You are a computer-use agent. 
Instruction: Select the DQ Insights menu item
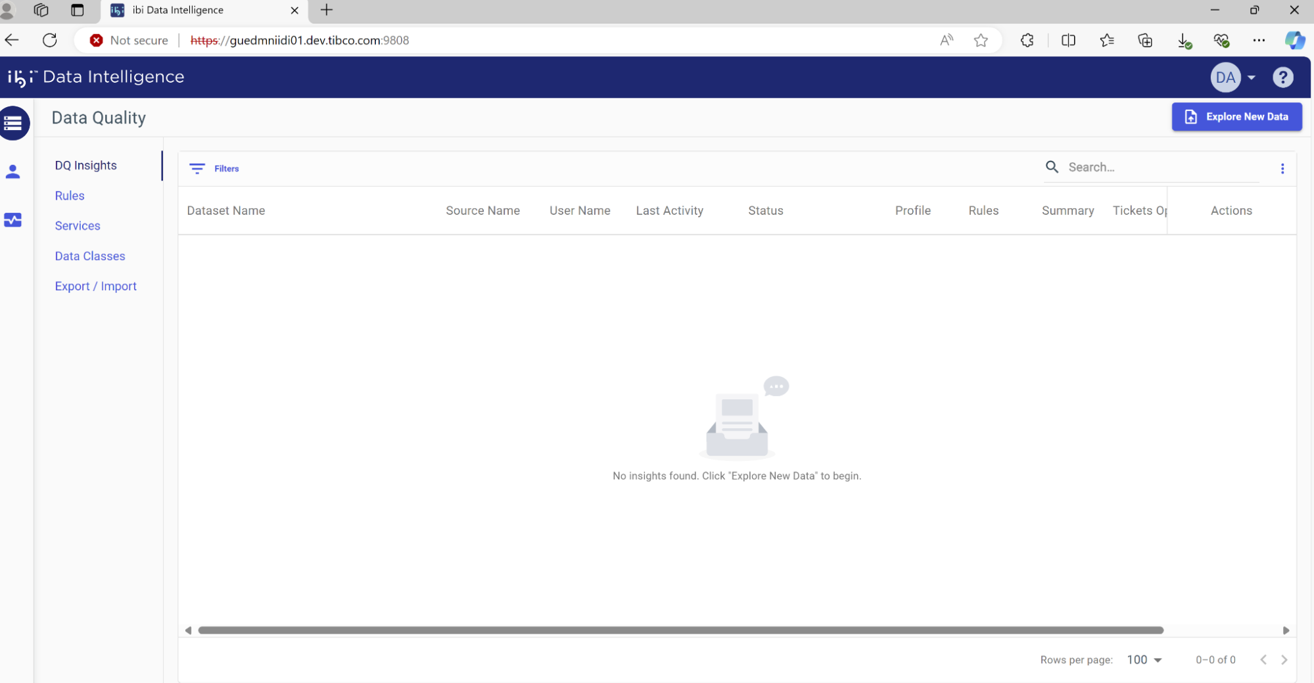[x=86, y=165]
